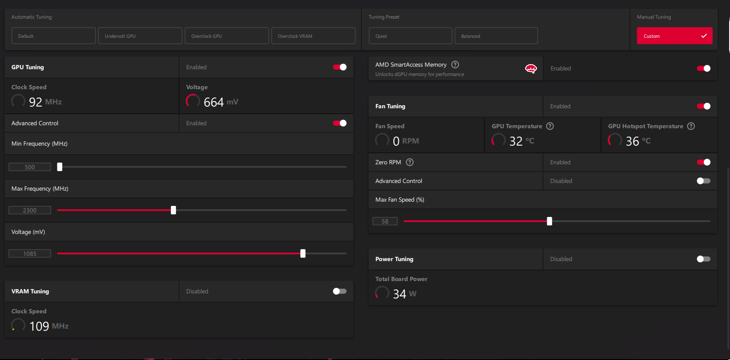Disable GPU Advanced Control
This screenshot has width=730, height=360.
tap(340, 123)
